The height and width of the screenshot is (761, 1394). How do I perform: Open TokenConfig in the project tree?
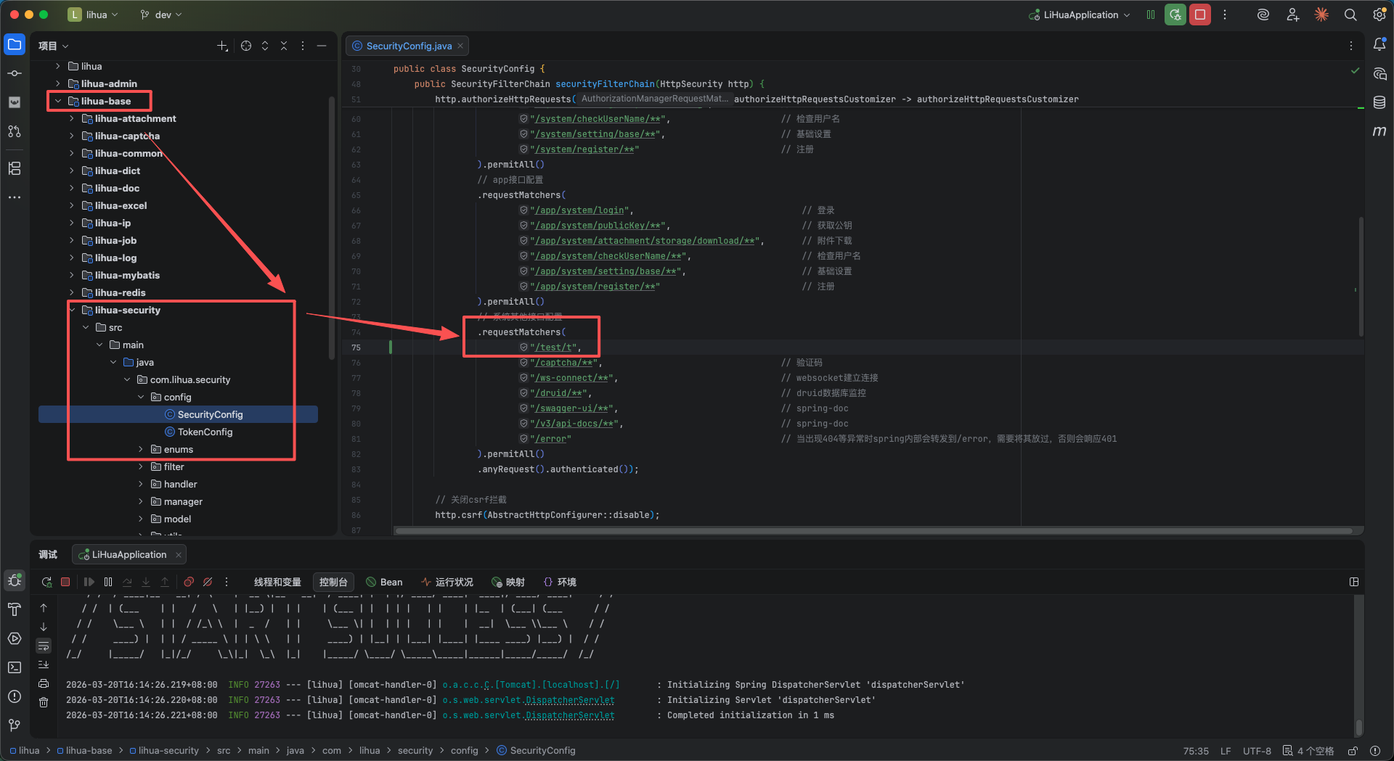click(205, 432)
